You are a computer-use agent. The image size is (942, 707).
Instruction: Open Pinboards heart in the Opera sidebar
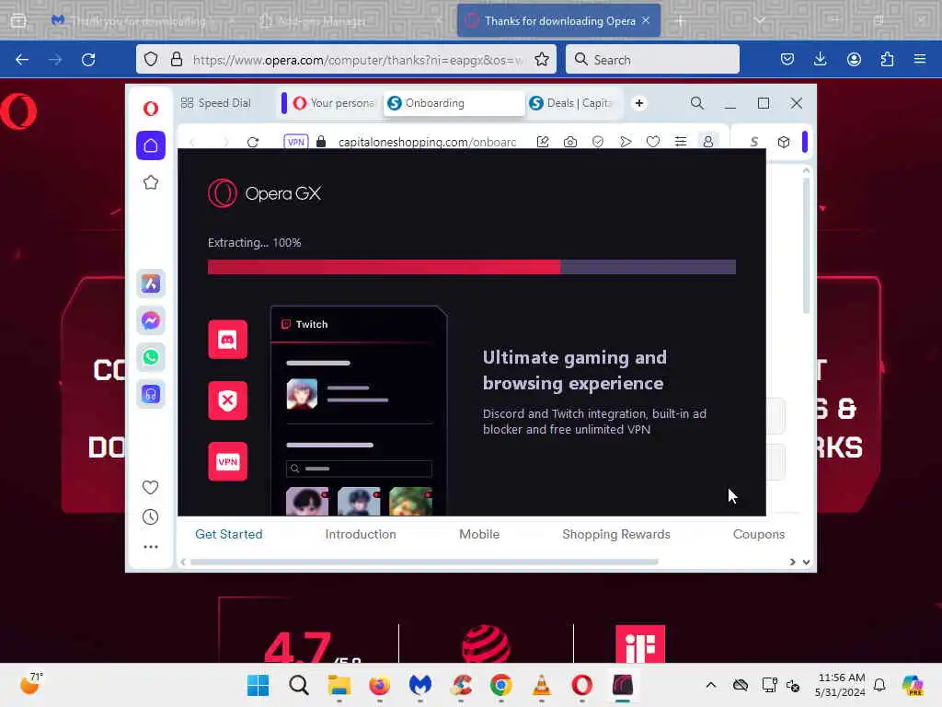(151, 487)
